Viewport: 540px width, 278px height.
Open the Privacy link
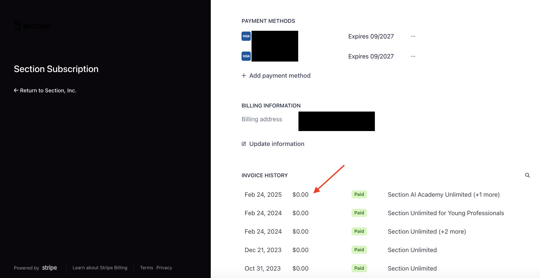(x=164, y=268)
